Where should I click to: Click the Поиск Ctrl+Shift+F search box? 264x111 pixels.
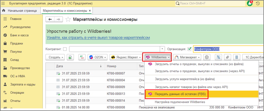[x=210, y=3]
